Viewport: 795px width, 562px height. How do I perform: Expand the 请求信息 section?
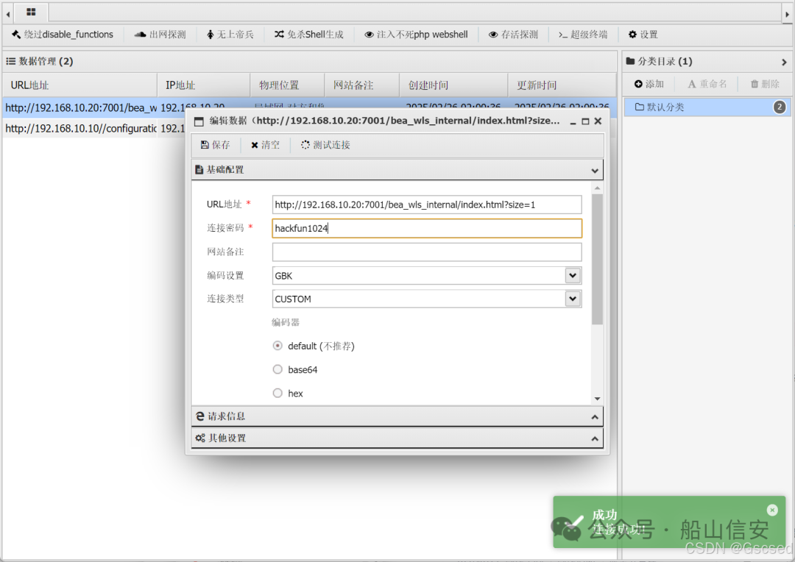point(595,417)
